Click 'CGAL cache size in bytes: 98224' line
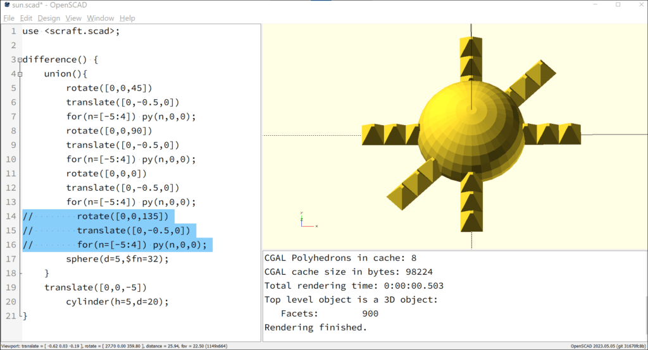Viewport: 648px width, 350px height. click(349, 272)
